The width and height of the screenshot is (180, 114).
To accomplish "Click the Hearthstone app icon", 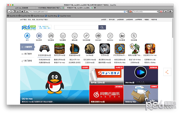I will coord(120,49).
